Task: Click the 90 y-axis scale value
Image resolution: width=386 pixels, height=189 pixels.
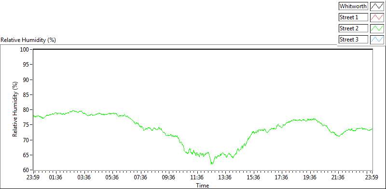Action: click(27, 80)
